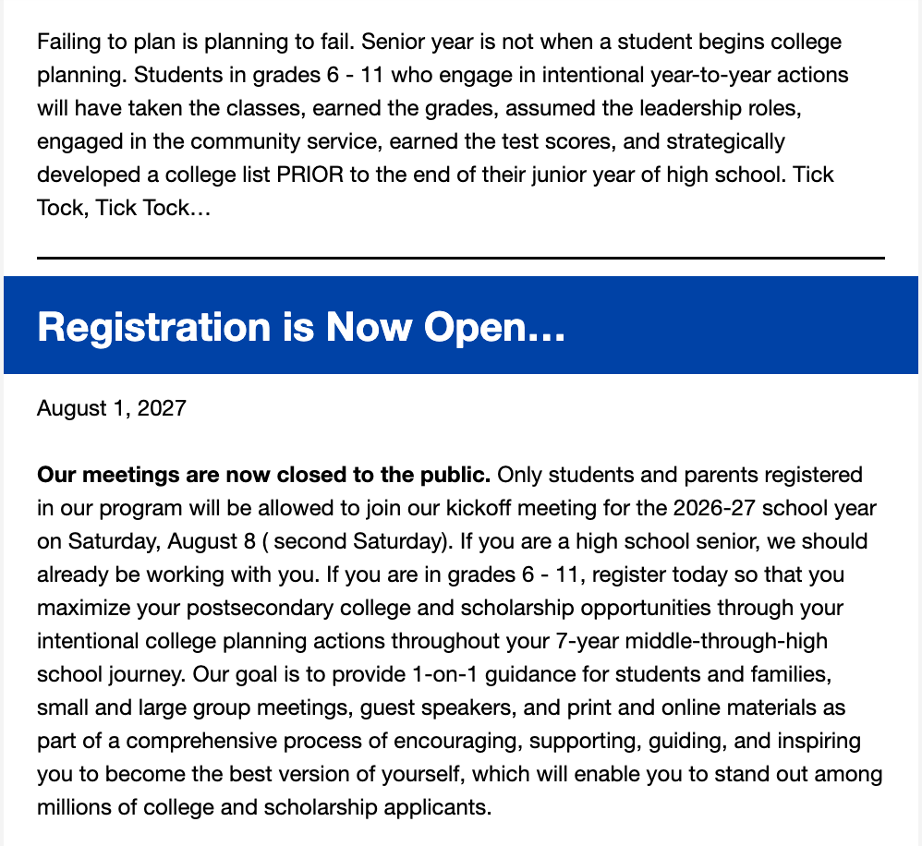Click "Failing to plan is planning to fail." sentence
The height and width of the screenshot is (846, 922).
coord(196,42)
